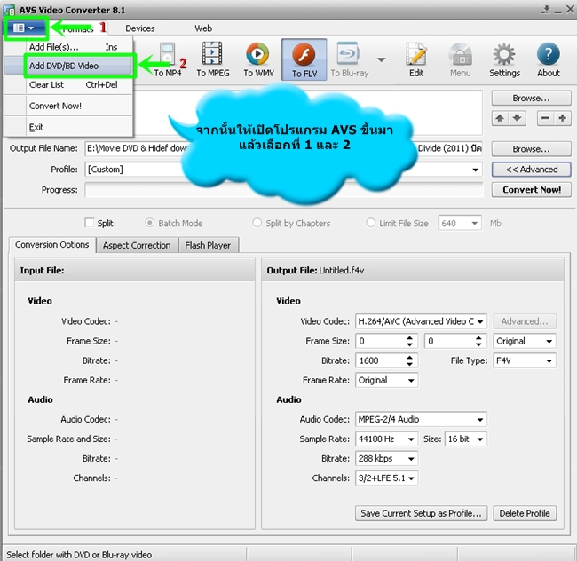The height and width of the screenshot is (561, 577).
Task: Expand more formats arrow after To Blu-ray
Action: click(x=381, y=59)
